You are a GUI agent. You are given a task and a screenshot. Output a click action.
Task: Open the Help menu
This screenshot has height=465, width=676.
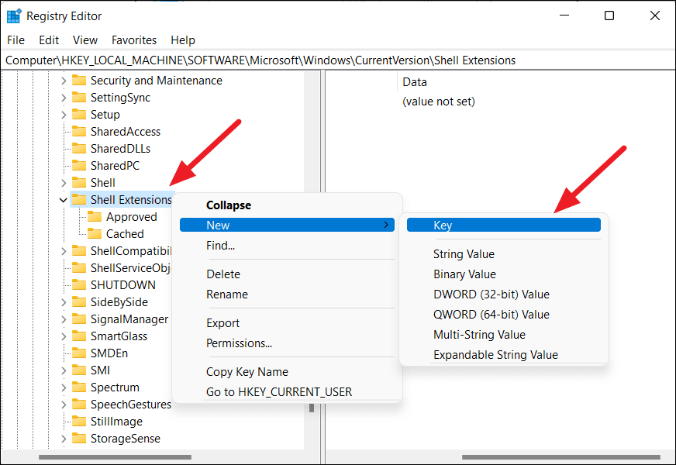pyautogui.click(x=183, y=40)
